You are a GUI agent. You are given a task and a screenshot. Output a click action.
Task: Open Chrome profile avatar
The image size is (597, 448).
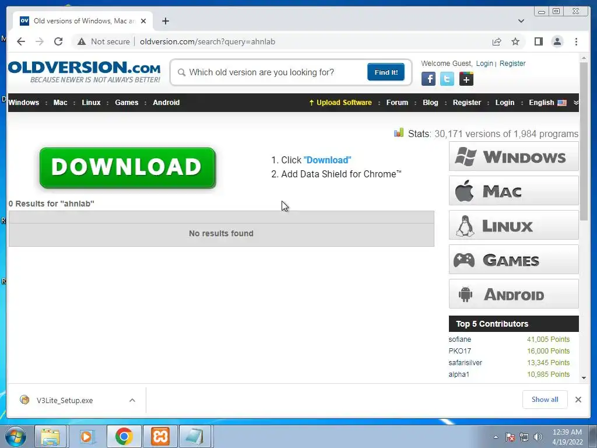click(557, 41)
